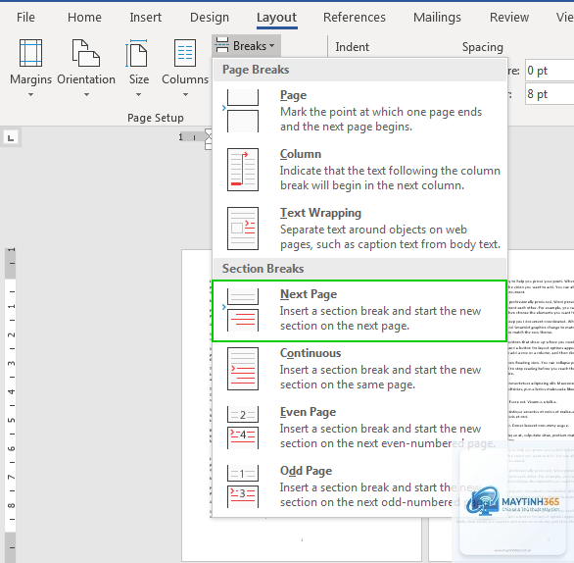Switch to the Mailings tab

pos(437,18)
